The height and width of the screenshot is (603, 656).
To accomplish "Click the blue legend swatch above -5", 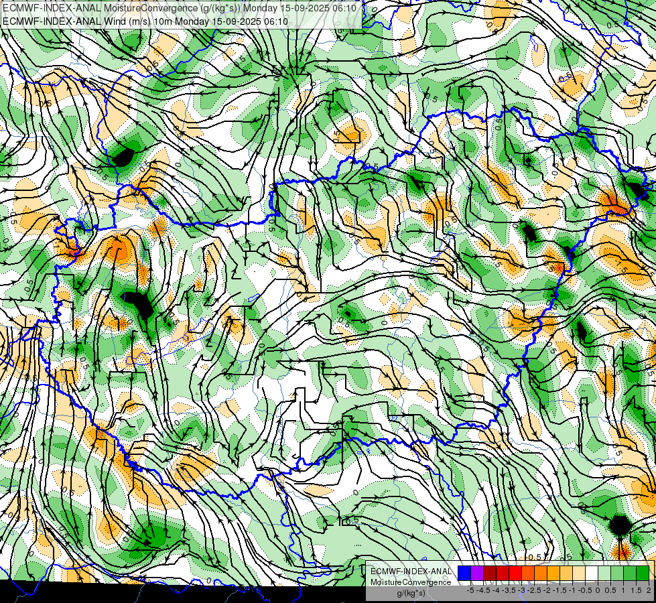I will [464, 573].
